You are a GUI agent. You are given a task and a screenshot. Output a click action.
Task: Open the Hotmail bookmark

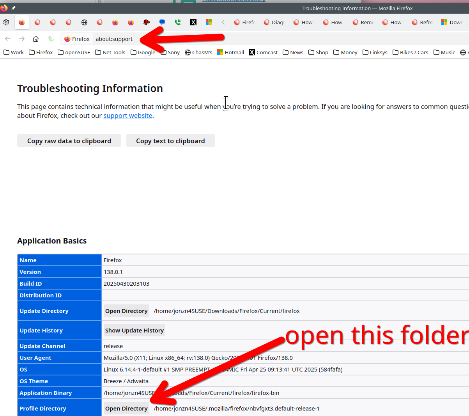[x=230, y=52]
